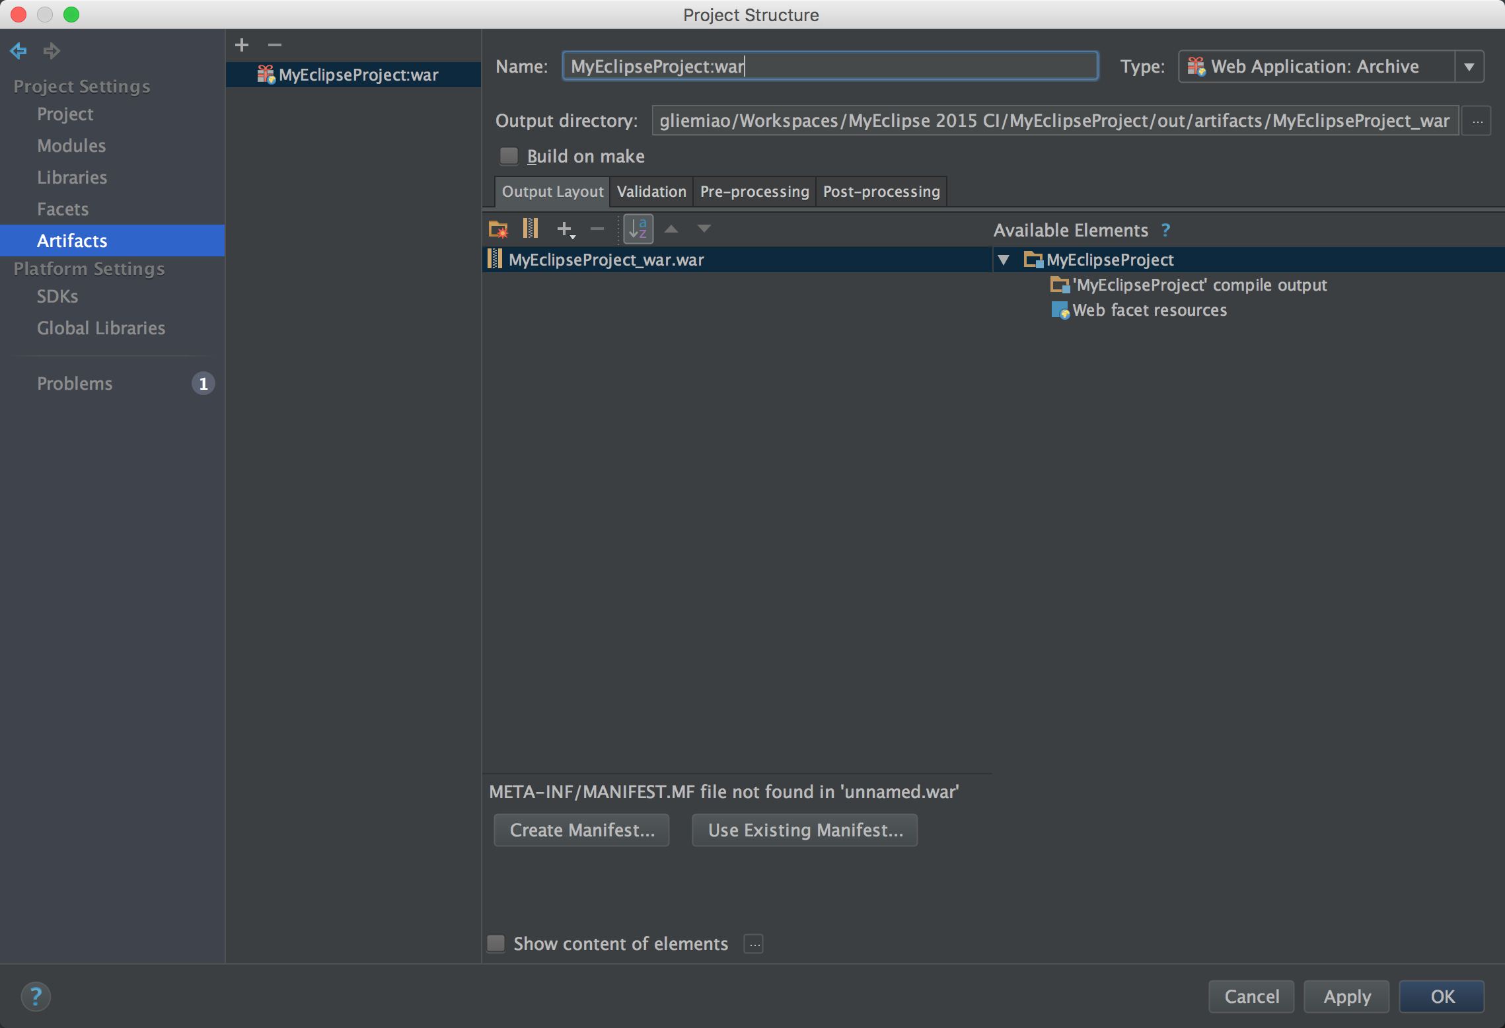Switch to the Output Layout tab
This screenshot has width=1505, height=1028.
point(552,192)
